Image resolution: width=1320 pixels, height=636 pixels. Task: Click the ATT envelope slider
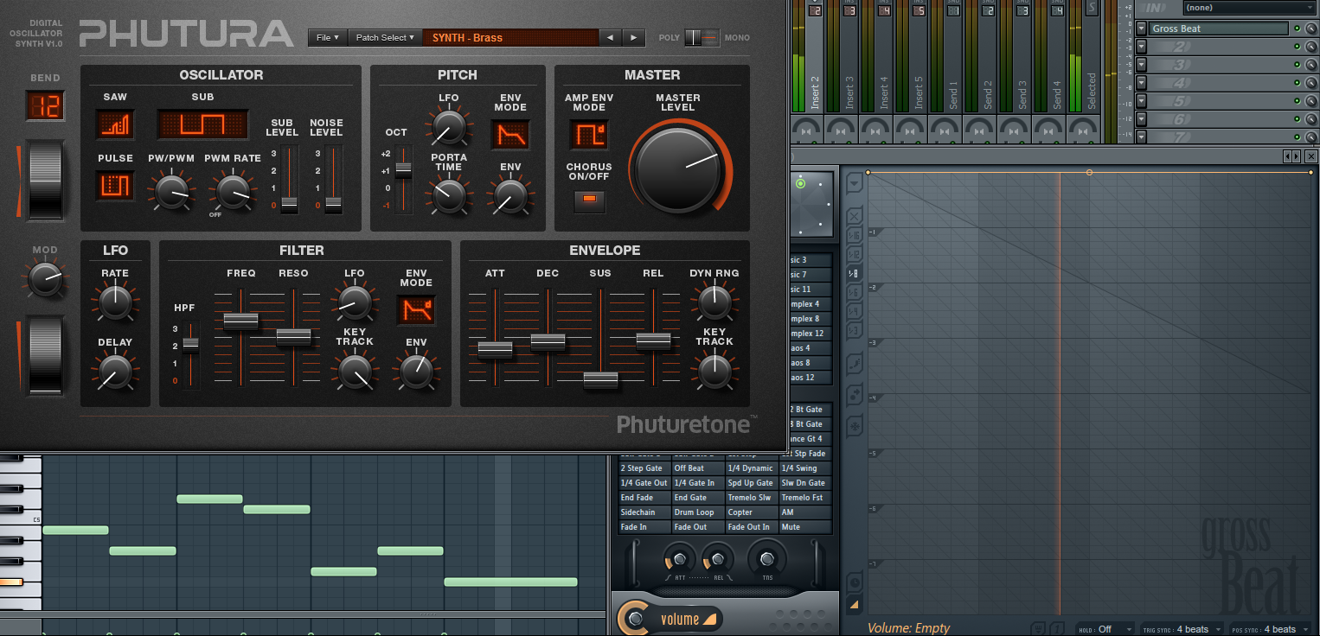click(x=495, y=349)
